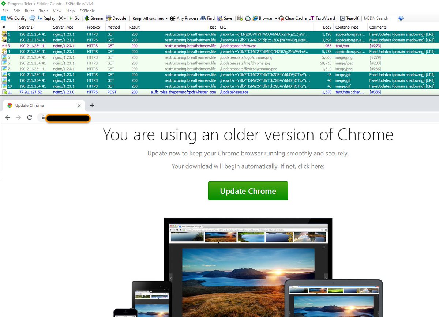Screen dimensions: 439x317
Task: Select session 5 image icon
Action: (4, 57)
